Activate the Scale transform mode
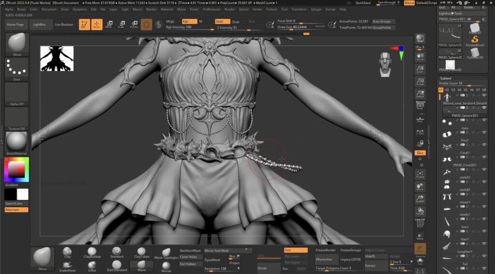Image resolution: width=495 pixels, height=274 pixels. click(x=121, y=24)
